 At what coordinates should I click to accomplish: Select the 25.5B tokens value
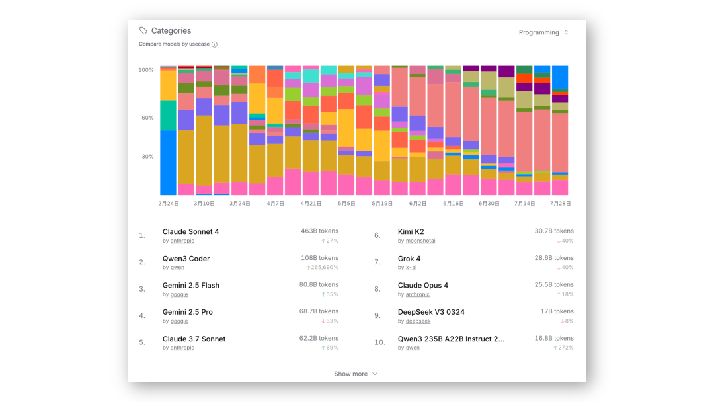[554, 284]
